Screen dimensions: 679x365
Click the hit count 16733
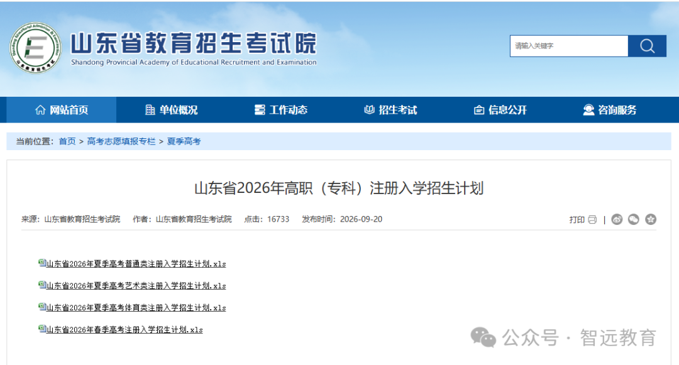(x=278, y=219)
